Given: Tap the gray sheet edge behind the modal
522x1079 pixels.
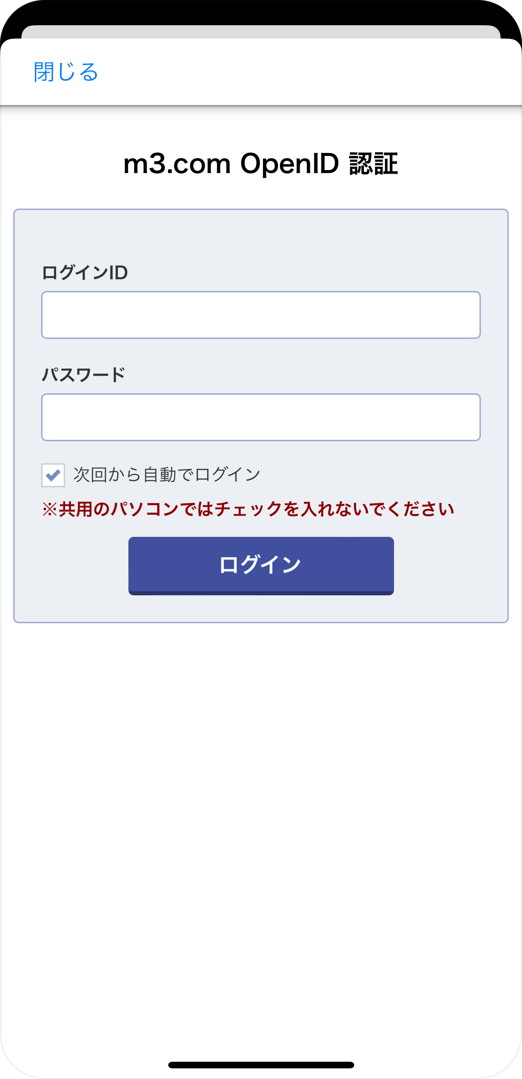Looking at the screenshot, I should [261, 31].
